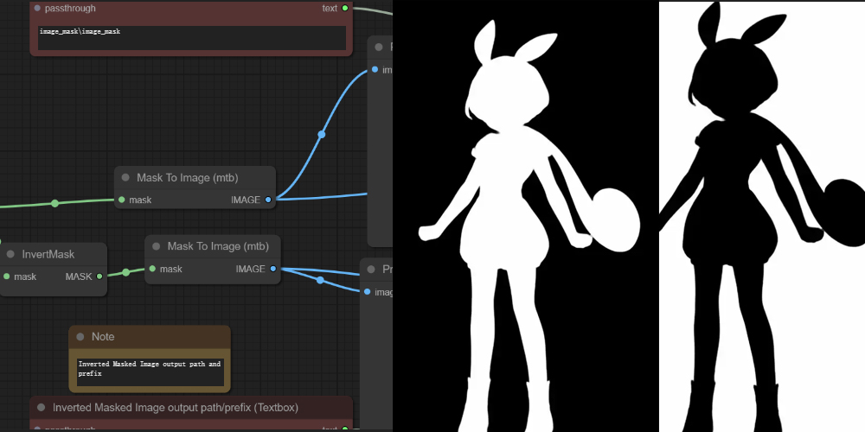Collapse the Note node using its title dot
This screenshot has height=432, width=865.
click(80, 337)
